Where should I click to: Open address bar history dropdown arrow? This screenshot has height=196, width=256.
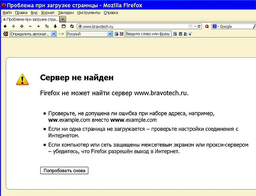(x=195, y=26)
